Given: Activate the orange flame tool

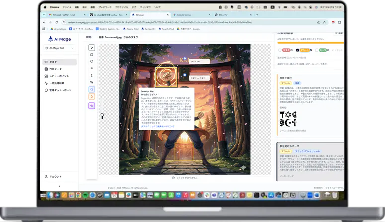Looking at the screenshot, I should pos(92,96).
